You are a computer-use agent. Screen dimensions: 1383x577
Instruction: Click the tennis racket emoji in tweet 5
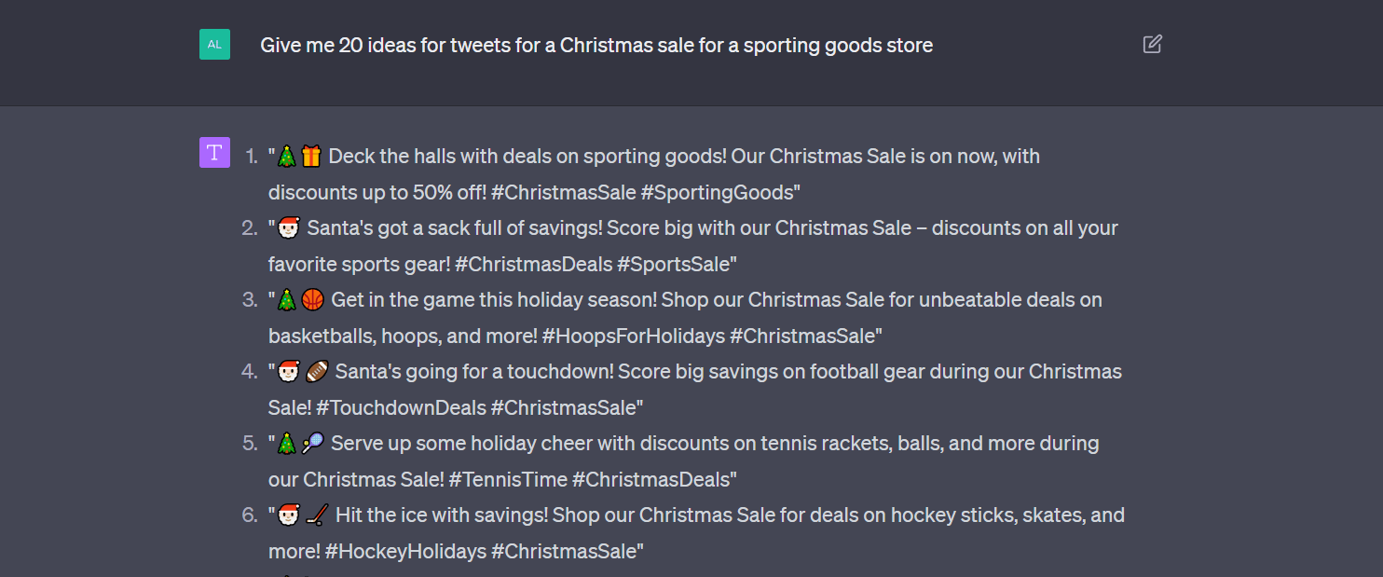click(313, 444)
